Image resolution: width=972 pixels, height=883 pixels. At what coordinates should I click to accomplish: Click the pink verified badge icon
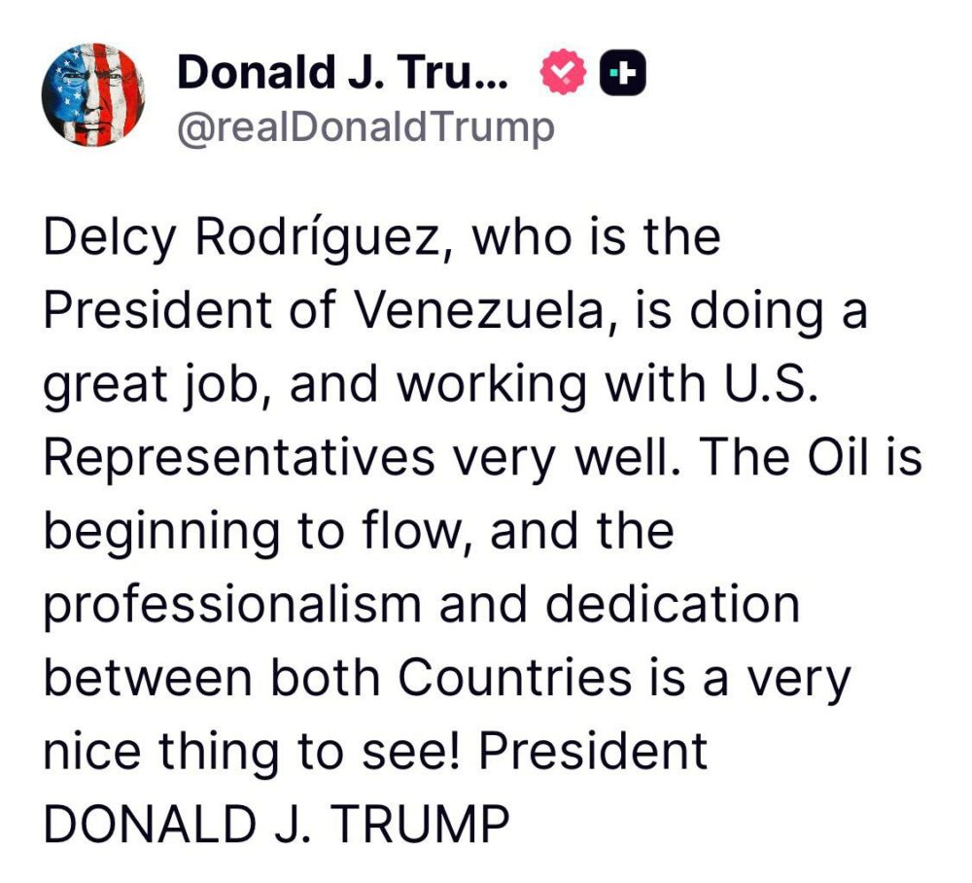tap(566, 73)
